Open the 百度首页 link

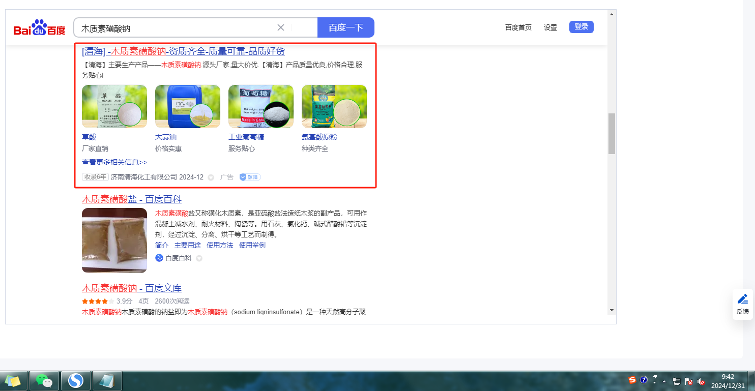(518, 27)
